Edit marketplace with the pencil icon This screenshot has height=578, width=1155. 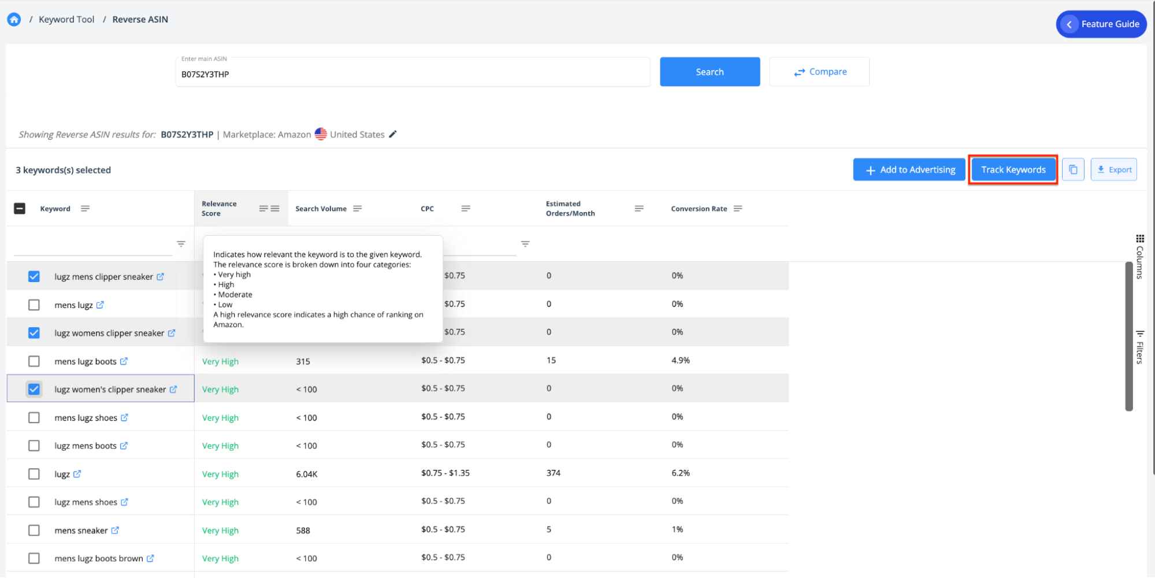click(x=393, y=134)
